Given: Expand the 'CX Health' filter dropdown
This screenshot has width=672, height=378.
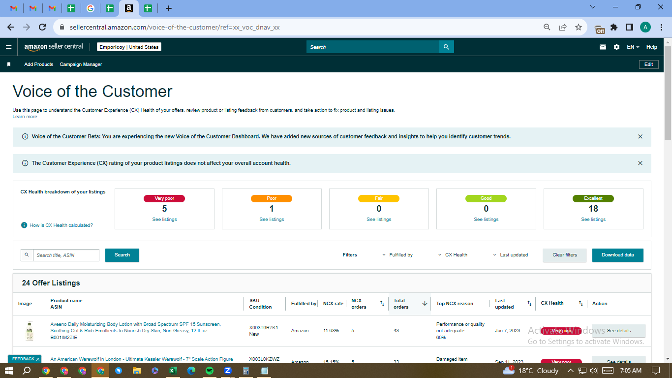Looking at the screenshot, I should click(x=453, y=255).
